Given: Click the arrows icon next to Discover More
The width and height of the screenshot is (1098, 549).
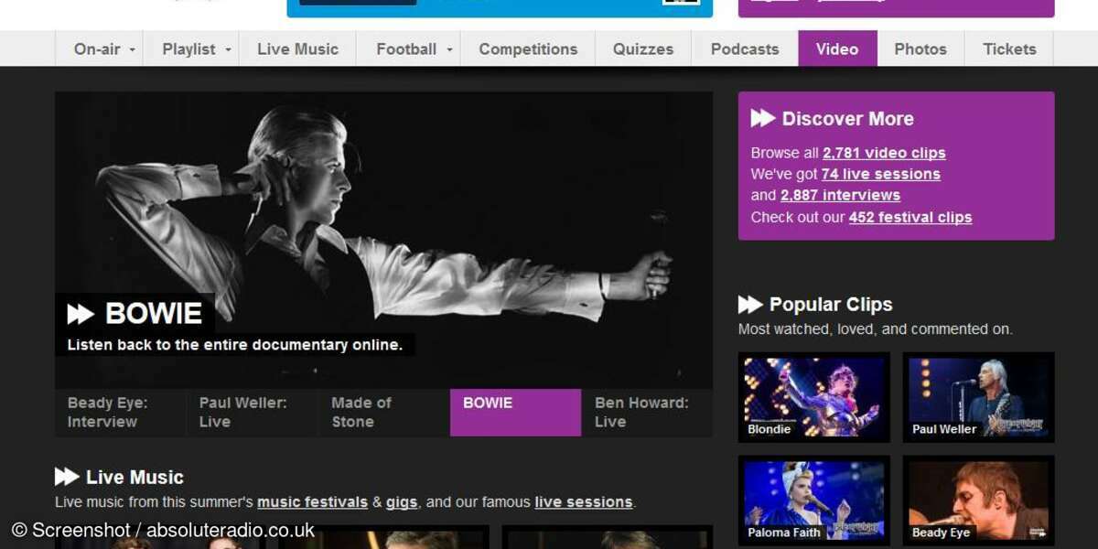Looking at the screenshot, I should 763,118.
